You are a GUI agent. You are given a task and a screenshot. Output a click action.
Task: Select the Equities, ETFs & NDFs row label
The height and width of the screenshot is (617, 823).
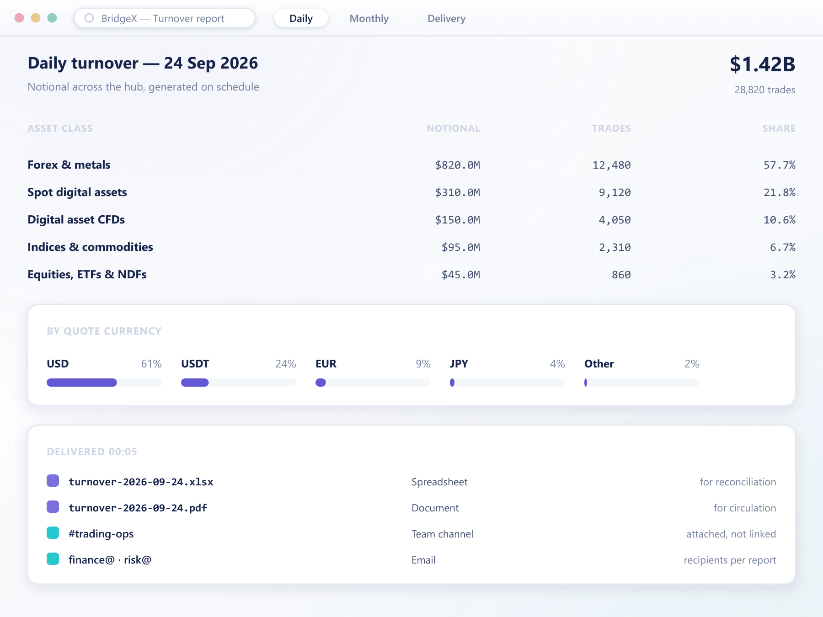coord(87,274)
